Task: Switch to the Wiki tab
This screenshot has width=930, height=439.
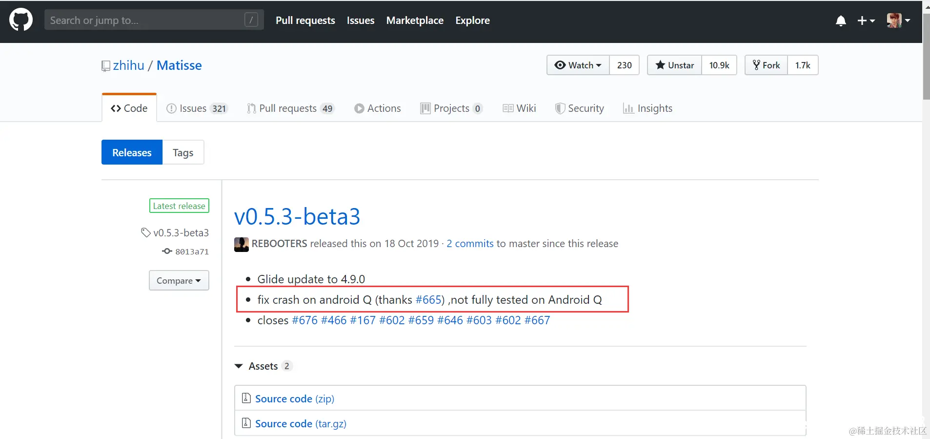Action: click(519, 108)
